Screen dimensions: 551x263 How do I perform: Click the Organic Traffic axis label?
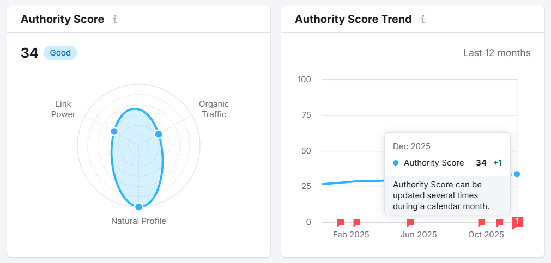(214, 109)
